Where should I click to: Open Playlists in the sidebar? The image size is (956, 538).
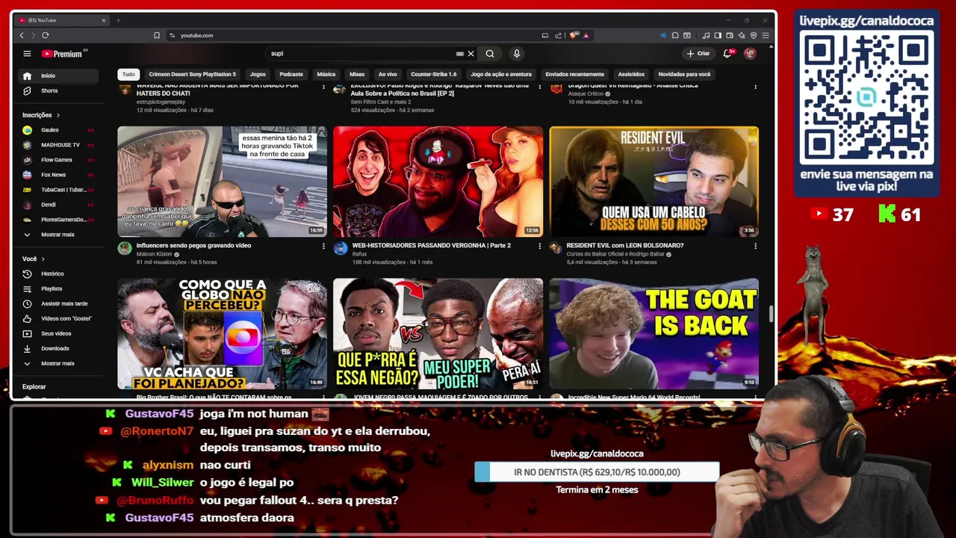58,288
